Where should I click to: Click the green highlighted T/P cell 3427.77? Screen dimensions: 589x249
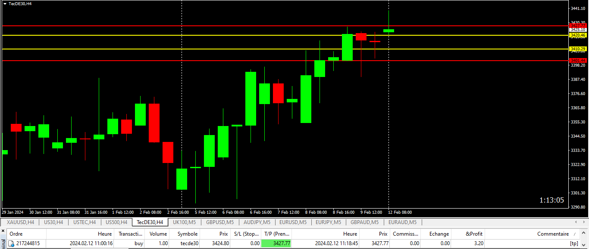[x=276, y=243]
